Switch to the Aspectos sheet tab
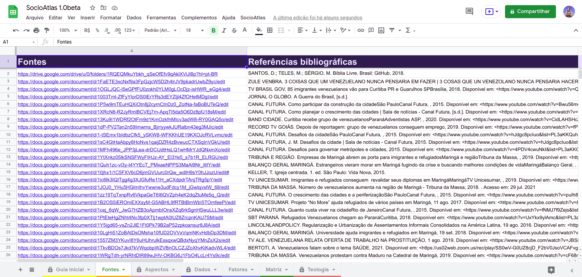This screenshot has height=277, width=582. (x=156, y=269)
